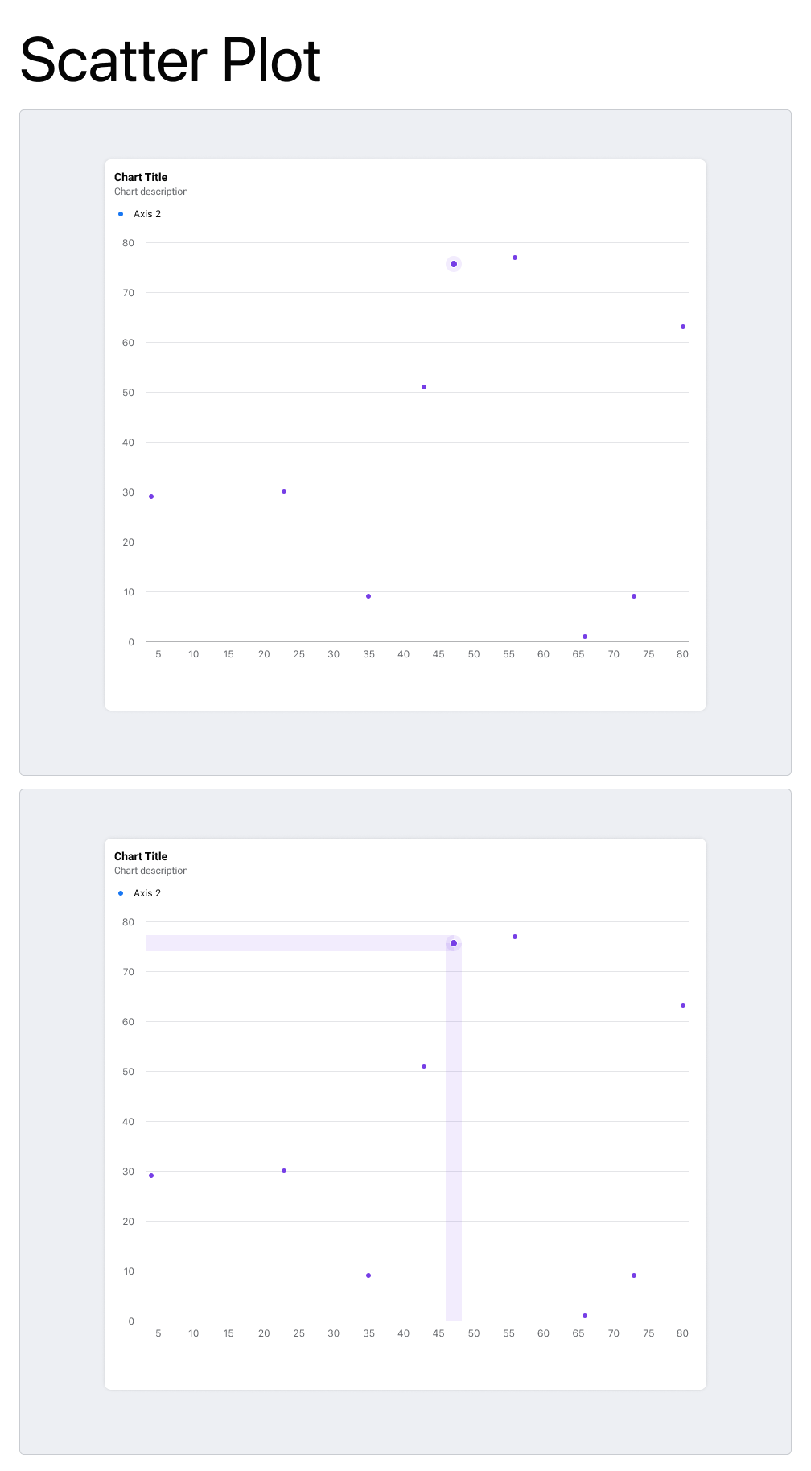This screenshot has width=811, height=1471.
Task: Toggle visibility of highlighted point in bottom chart
Action: click(x=454, y=942)
